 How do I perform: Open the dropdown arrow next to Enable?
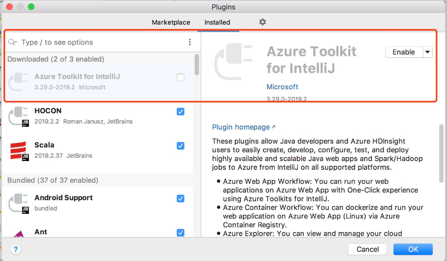click(427, 52)
